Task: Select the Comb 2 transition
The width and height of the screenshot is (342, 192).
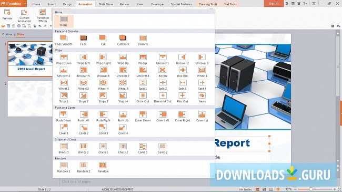Action: pos(163,148)
